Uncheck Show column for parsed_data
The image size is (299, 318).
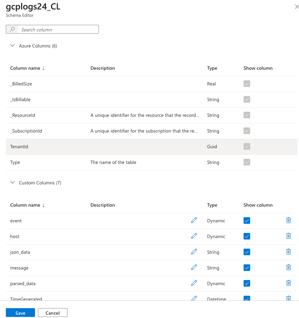tap(247, 283)
